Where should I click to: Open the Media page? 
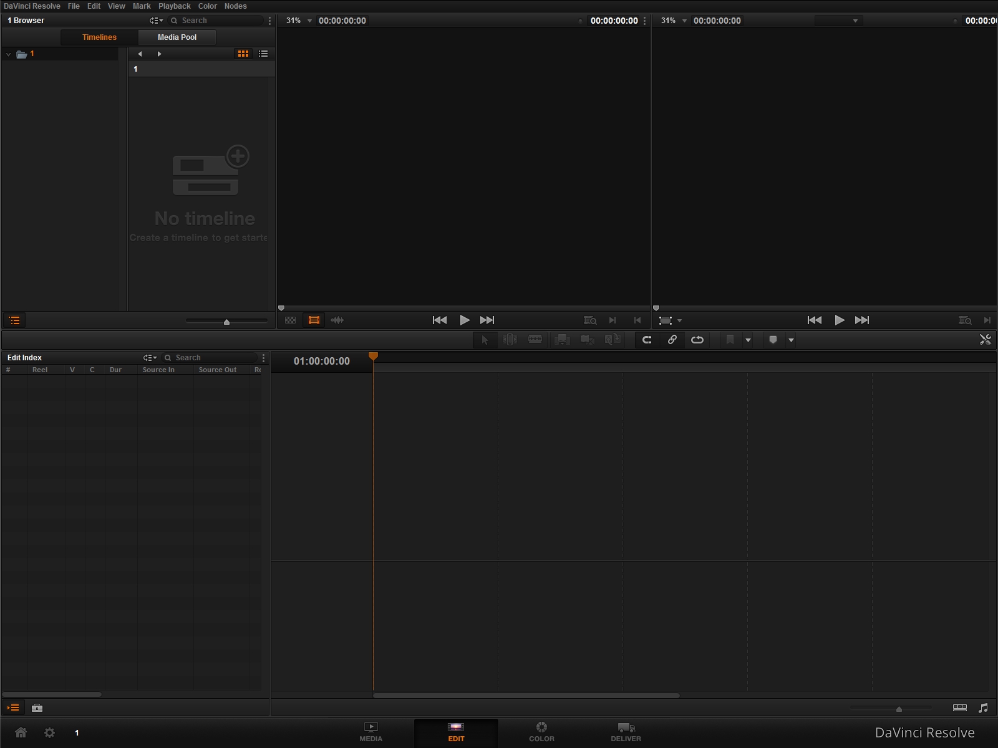click(x=371, y=732)
